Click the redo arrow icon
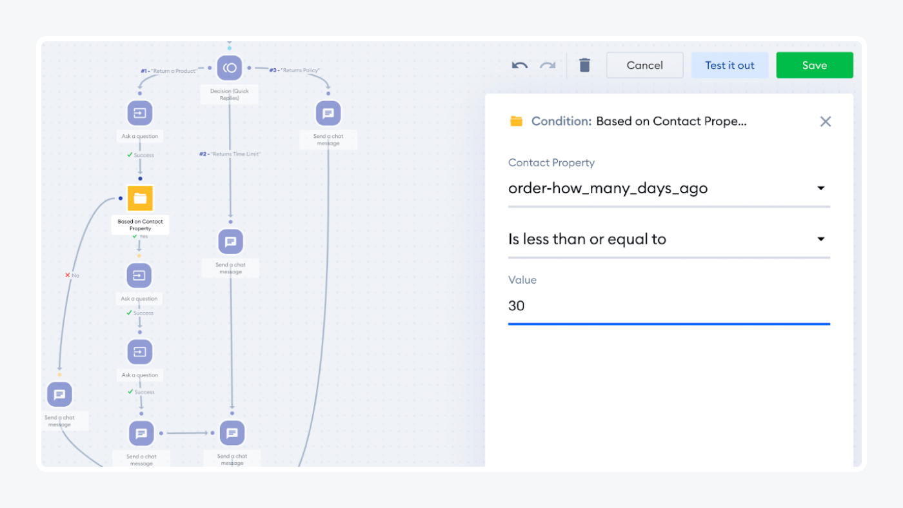This screenshot has width=903, height=508. pyautogui.click(x=548, y=65)
